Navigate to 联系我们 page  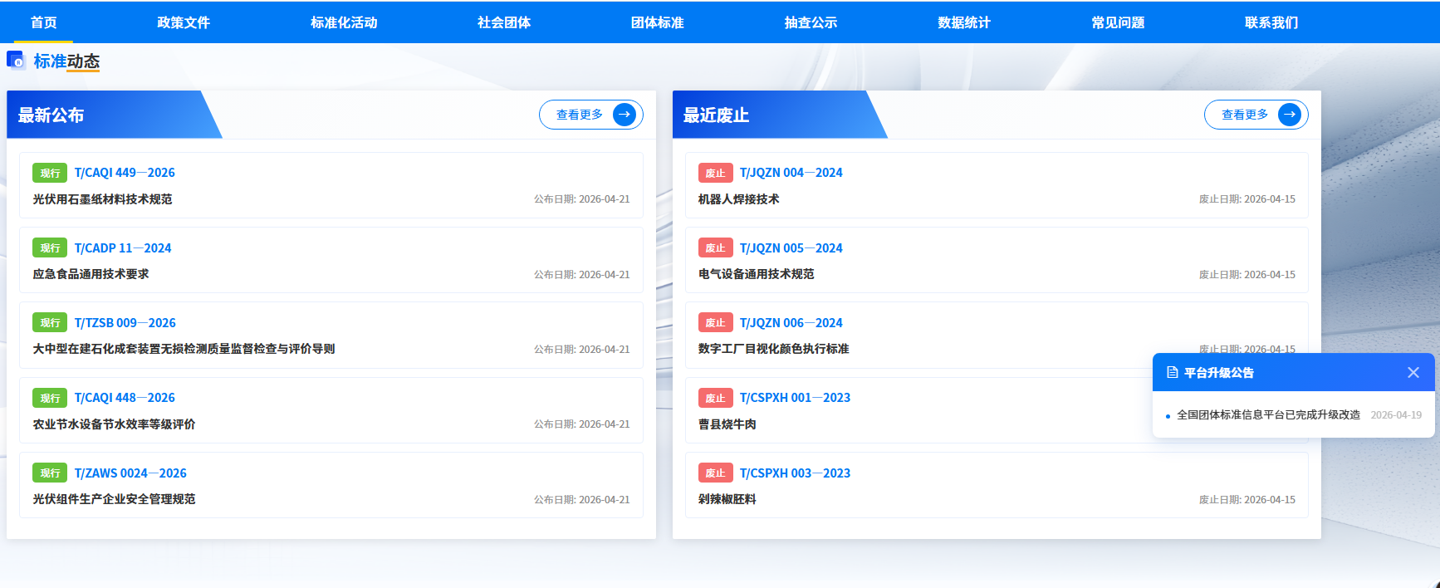click(1271, 22)
